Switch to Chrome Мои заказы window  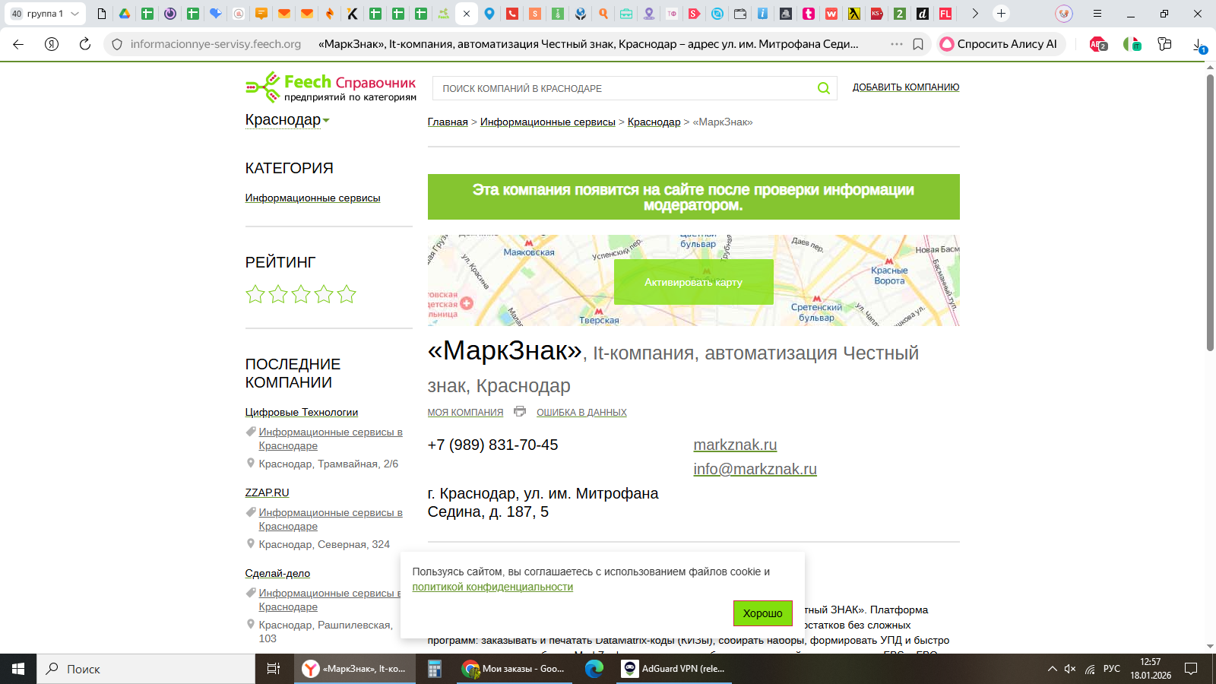coord(515,669)
